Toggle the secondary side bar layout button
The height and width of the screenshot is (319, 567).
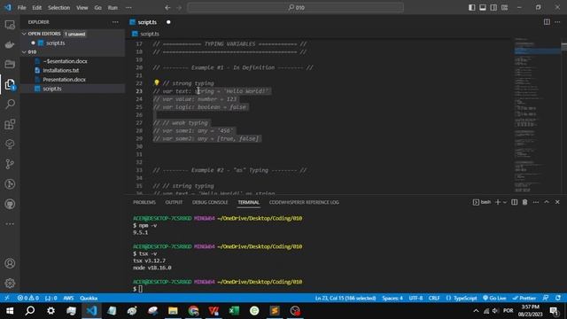click(493, 7)
